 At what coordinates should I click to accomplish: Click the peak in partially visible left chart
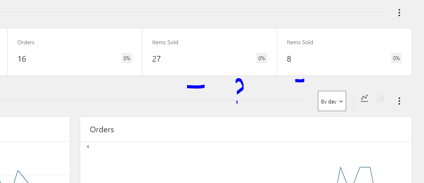(18, 171)
